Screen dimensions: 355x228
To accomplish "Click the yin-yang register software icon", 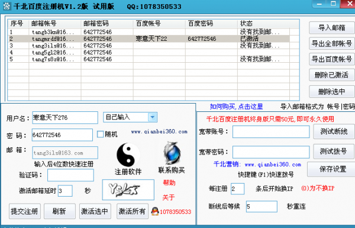I will pyautogui.click(x=128, y=155).
